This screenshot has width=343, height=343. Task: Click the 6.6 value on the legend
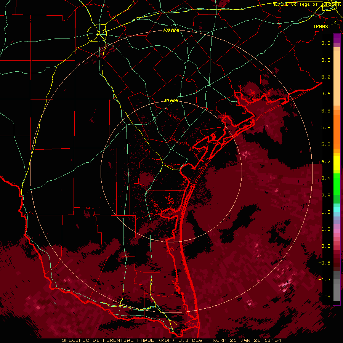[326, 111]
